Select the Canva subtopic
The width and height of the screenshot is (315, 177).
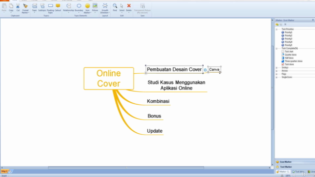tap(214, 69)
